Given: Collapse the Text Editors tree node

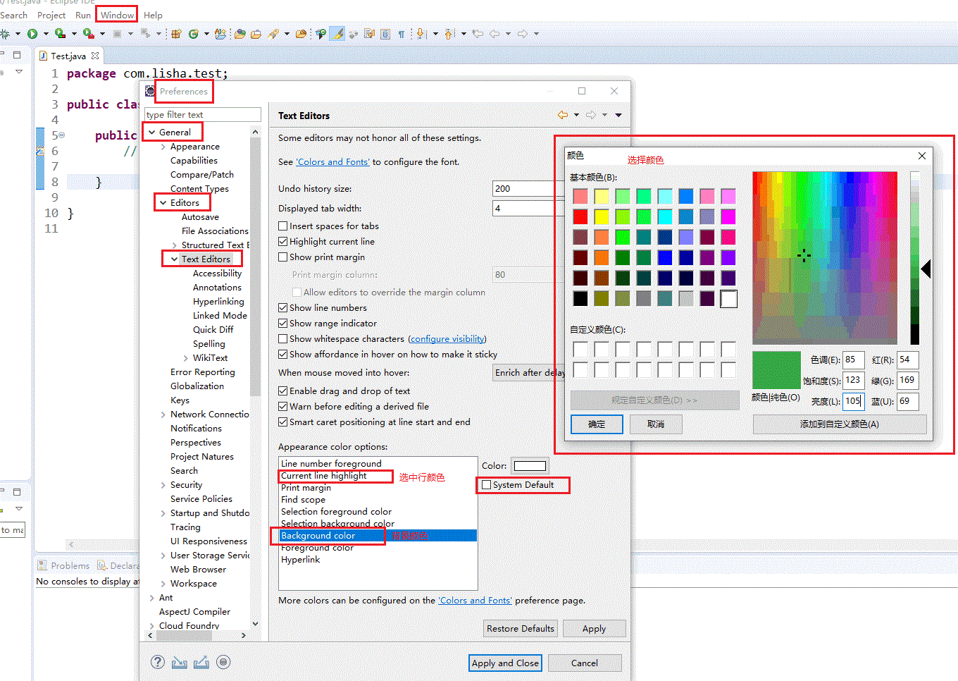Looking at the screenshot, I should click(174, 259).
